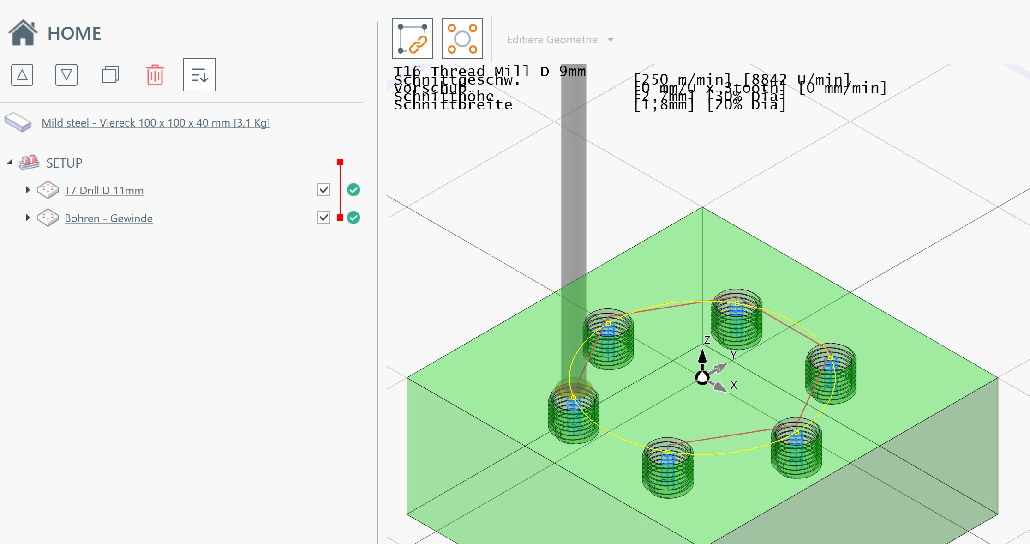Click the red marker at Bohren - Gewinde row
Screen dimensions: 1030x544
pyautogui.click(x=340, y=218)
